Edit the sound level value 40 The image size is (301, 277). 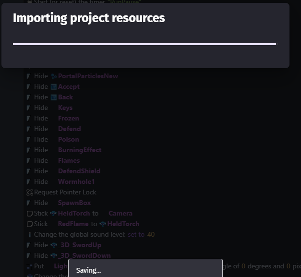pos(151,235)
